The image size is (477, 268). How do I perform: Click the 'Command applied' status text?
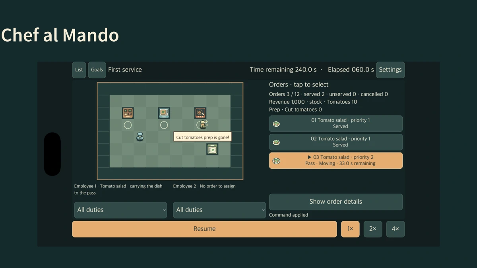coord(289,215)
